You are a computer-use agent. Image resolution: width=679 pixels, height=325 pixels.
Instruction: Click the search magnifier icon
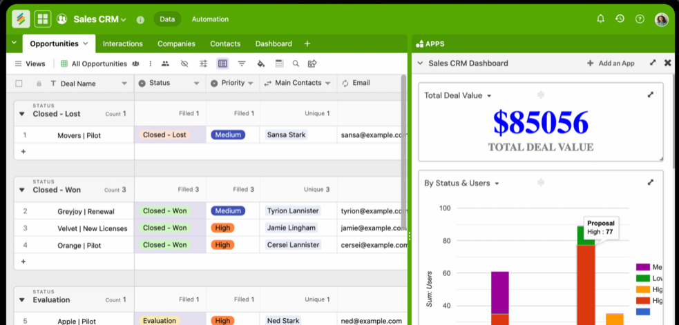point(296,63)
